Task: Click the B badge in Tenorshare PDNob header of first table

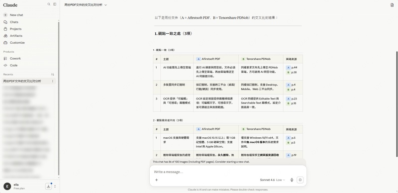Action: tap(243, 59)
